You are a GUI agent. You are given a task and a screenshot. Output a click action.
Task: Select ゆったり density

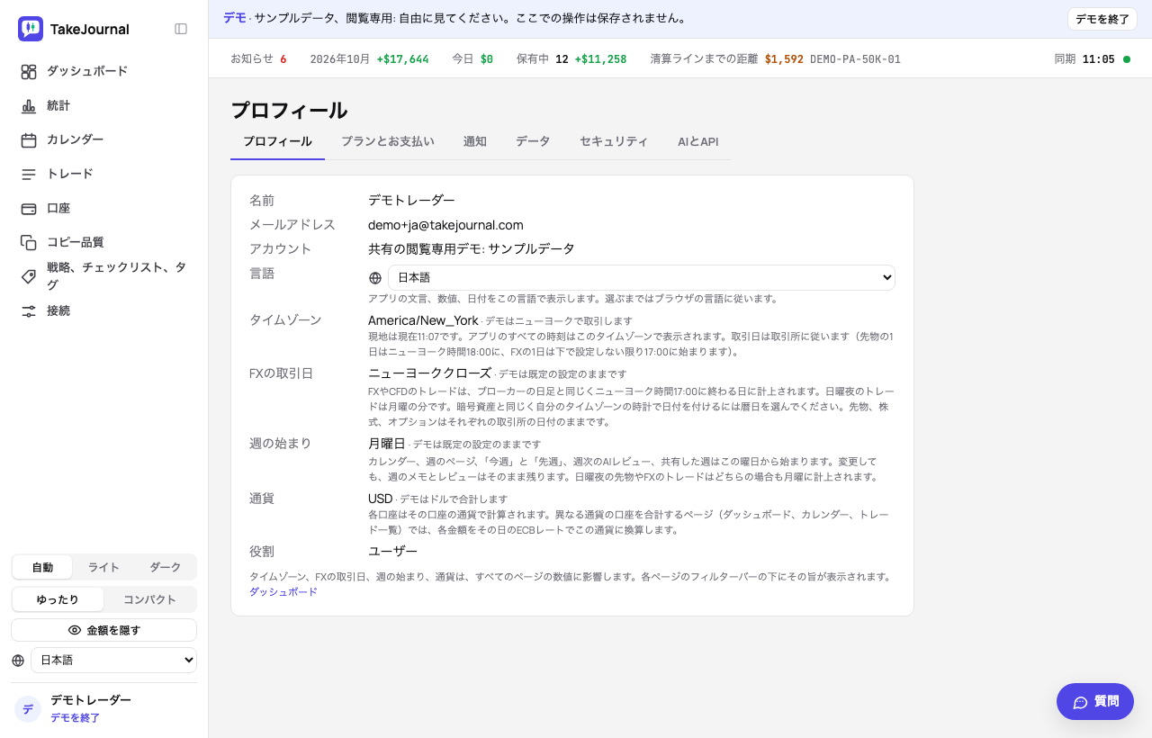58,599
